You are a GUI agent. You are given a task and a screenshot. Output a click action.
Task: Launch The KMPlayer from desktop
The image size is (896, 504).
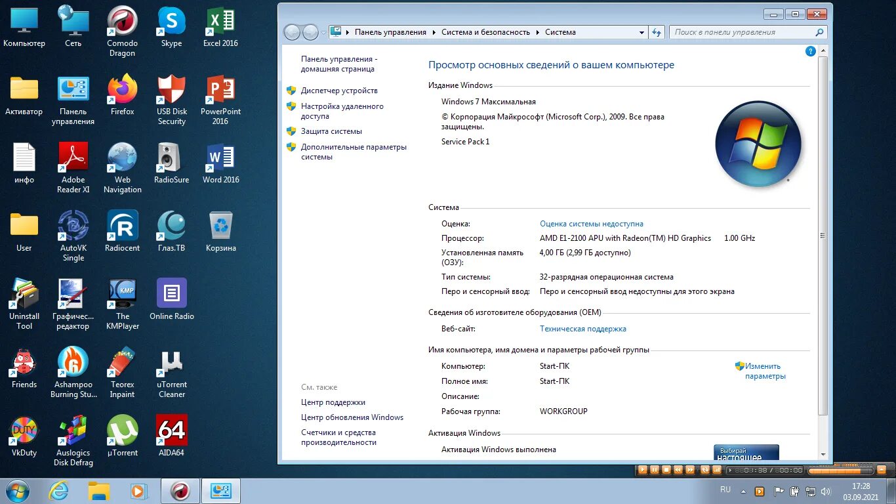[122, 304]
